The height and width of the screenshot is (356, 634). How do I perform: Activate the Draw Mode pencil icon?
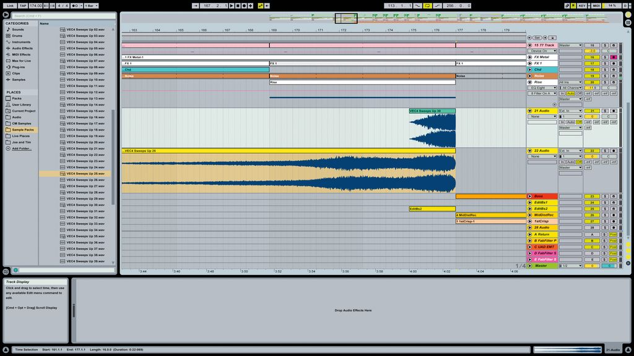[x=567, y=4]
